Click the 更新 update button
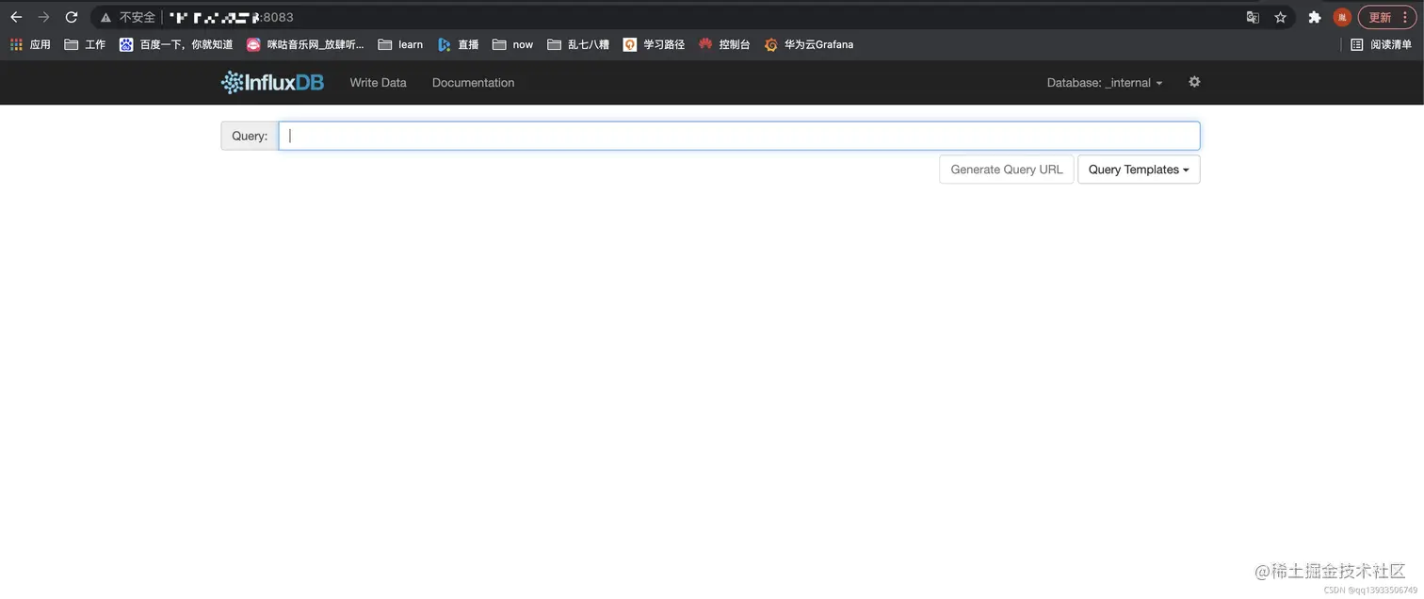The height and width of the screenshot is (599, 1424). pos(1386,17)
